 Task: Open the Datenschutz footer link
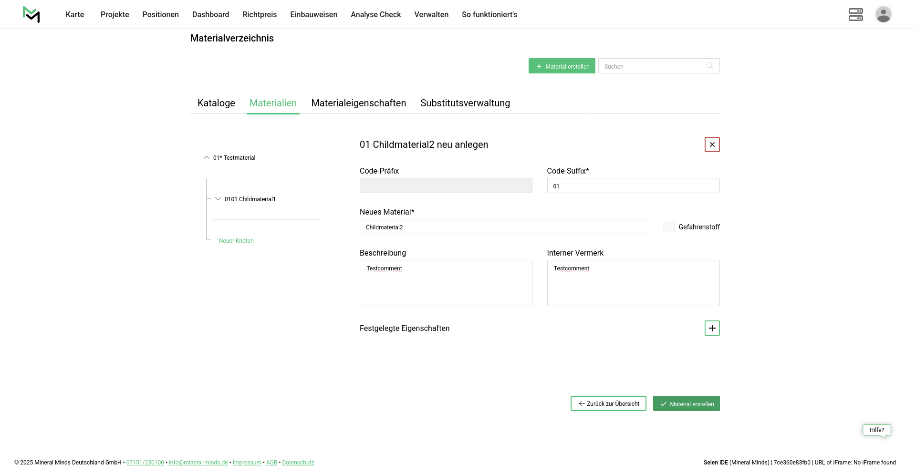click(x=298, y=463)
